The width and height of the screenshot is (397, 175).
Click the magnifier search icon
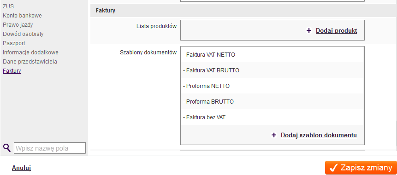pyautogui.click(x=7, y=148)
